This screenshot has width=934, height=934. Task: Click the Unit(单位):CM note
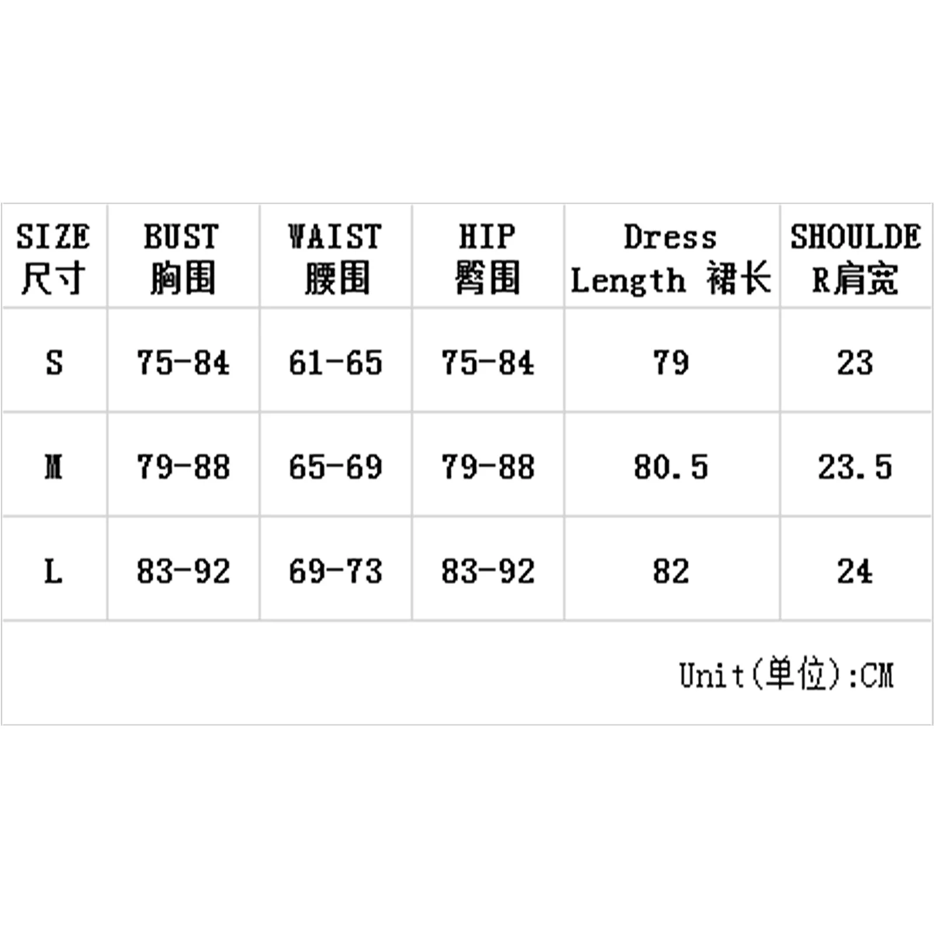pos(786,675)
